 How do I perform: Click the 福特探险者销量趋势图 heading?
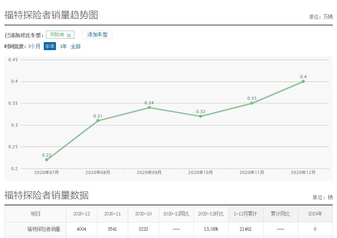tap(51, 15)
